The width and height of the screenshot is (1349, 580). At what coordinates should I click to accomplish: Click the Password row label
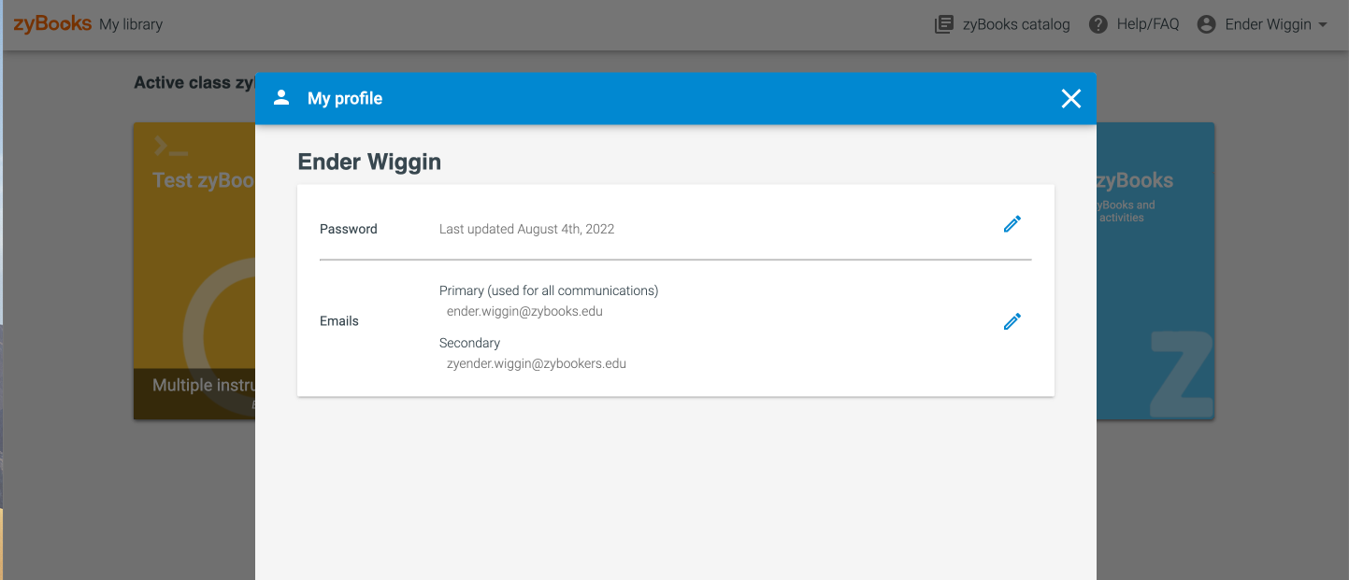(x=349, y=229)
